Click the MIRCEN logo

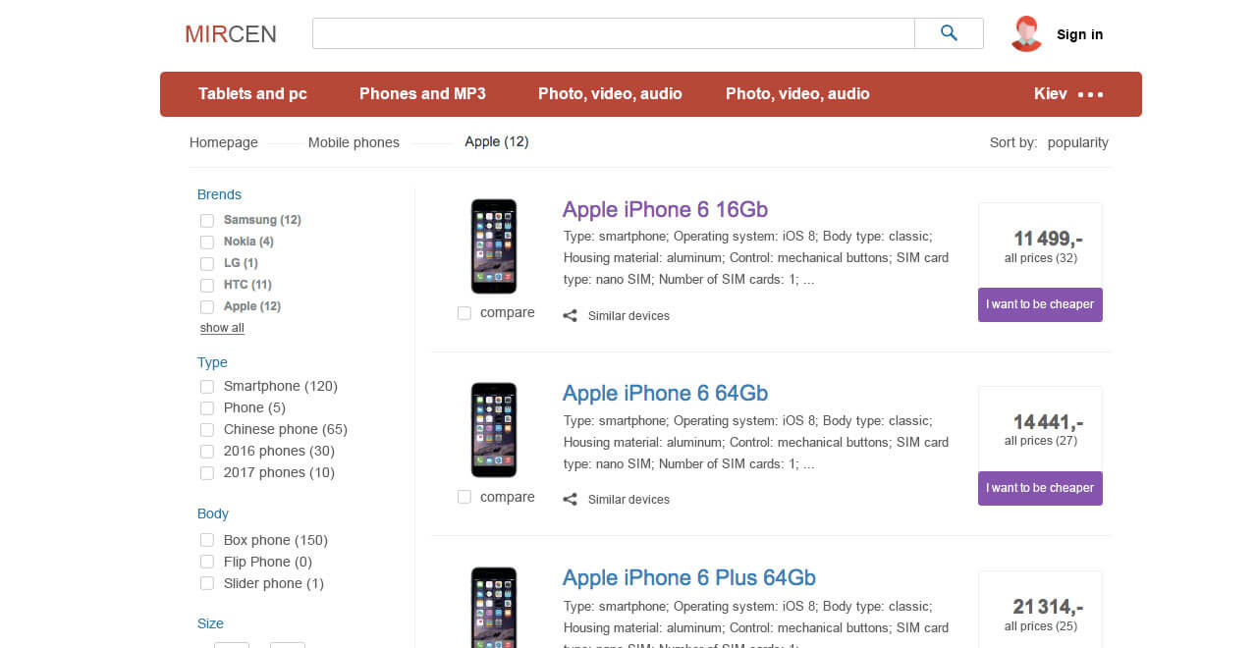[x=231, y=34]
